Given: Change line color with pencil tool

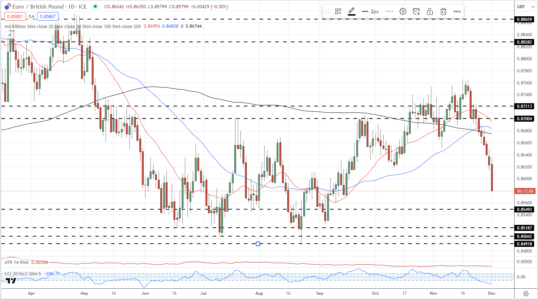Looking at the screenshot, I should tap(352, 11).
